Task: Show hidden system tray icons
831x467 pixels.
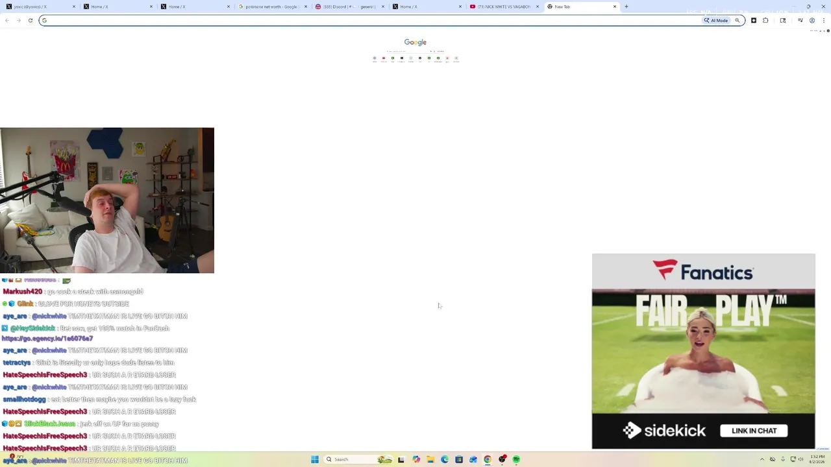Action: (762, 459)
